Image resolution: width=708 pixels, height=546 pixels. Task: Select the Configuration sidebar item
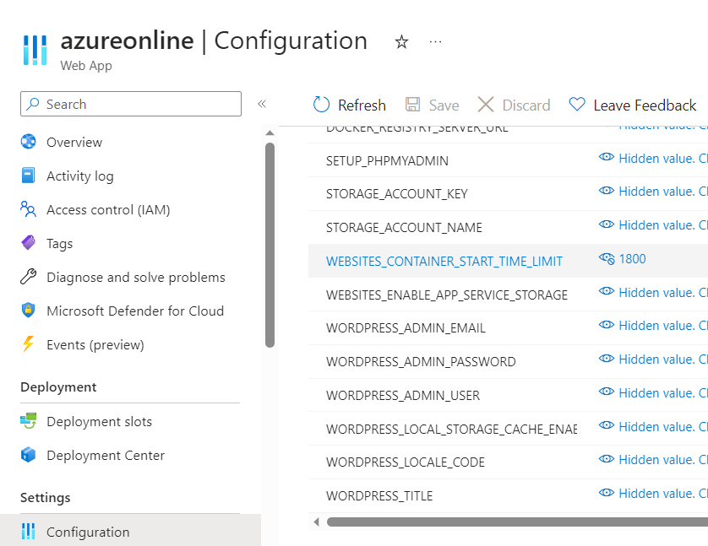point(130,532)
